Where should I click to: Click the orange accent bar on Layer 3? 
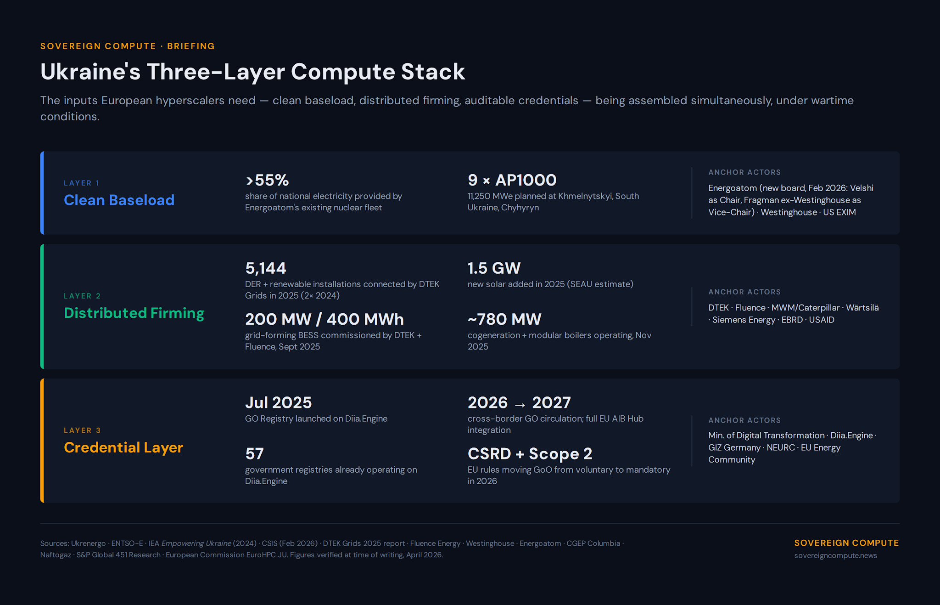point(42,441)
